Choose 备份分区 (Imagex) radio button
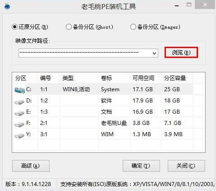 [155, 27]
